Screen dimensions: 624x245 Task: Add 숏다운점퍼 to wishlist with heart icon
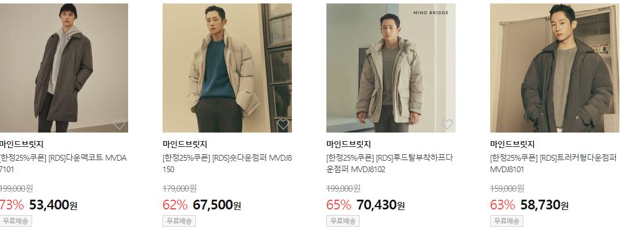pos(283,125)
